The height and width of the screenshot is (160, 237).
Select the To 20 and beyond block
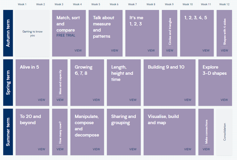point(32,132)
